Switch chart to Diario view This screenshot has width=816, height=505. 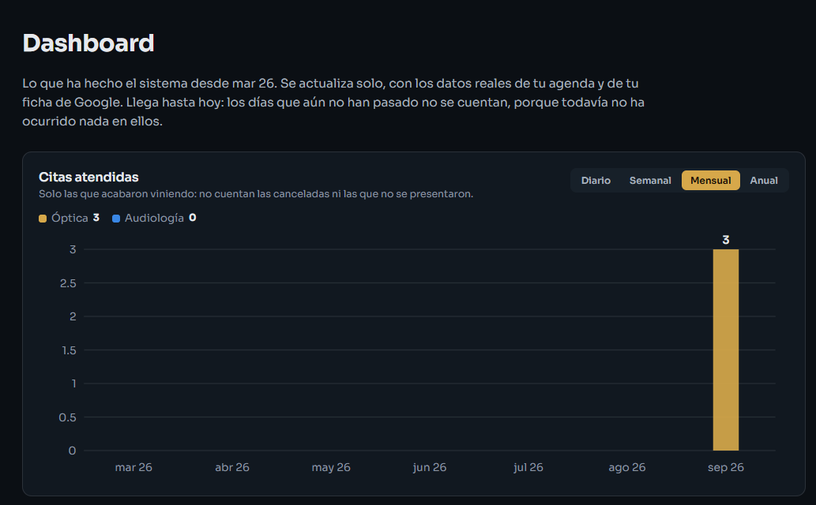click(x=596, y=181)
